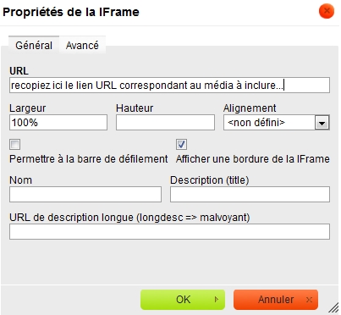This screenshot has height=315, width=341.
Task: Cancel with the Annuler button
Action: (x=276, y=300)
